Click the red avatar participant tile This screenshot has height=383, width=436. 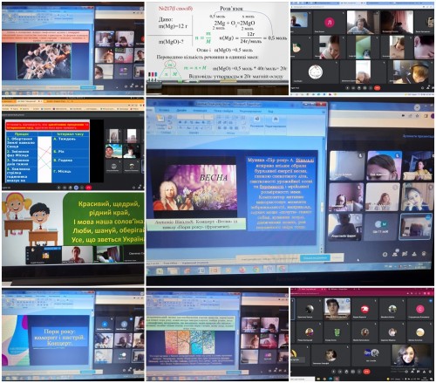[365, 310]
